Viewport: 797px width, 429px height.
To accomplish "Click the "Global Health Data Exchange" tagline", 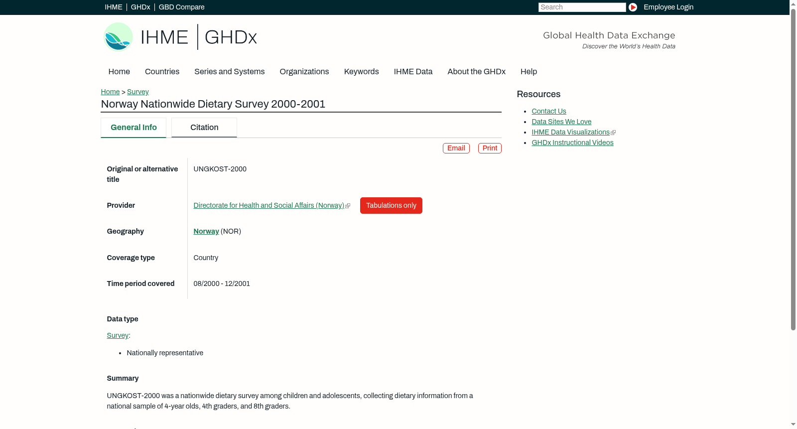I will [x=609, y=35].
